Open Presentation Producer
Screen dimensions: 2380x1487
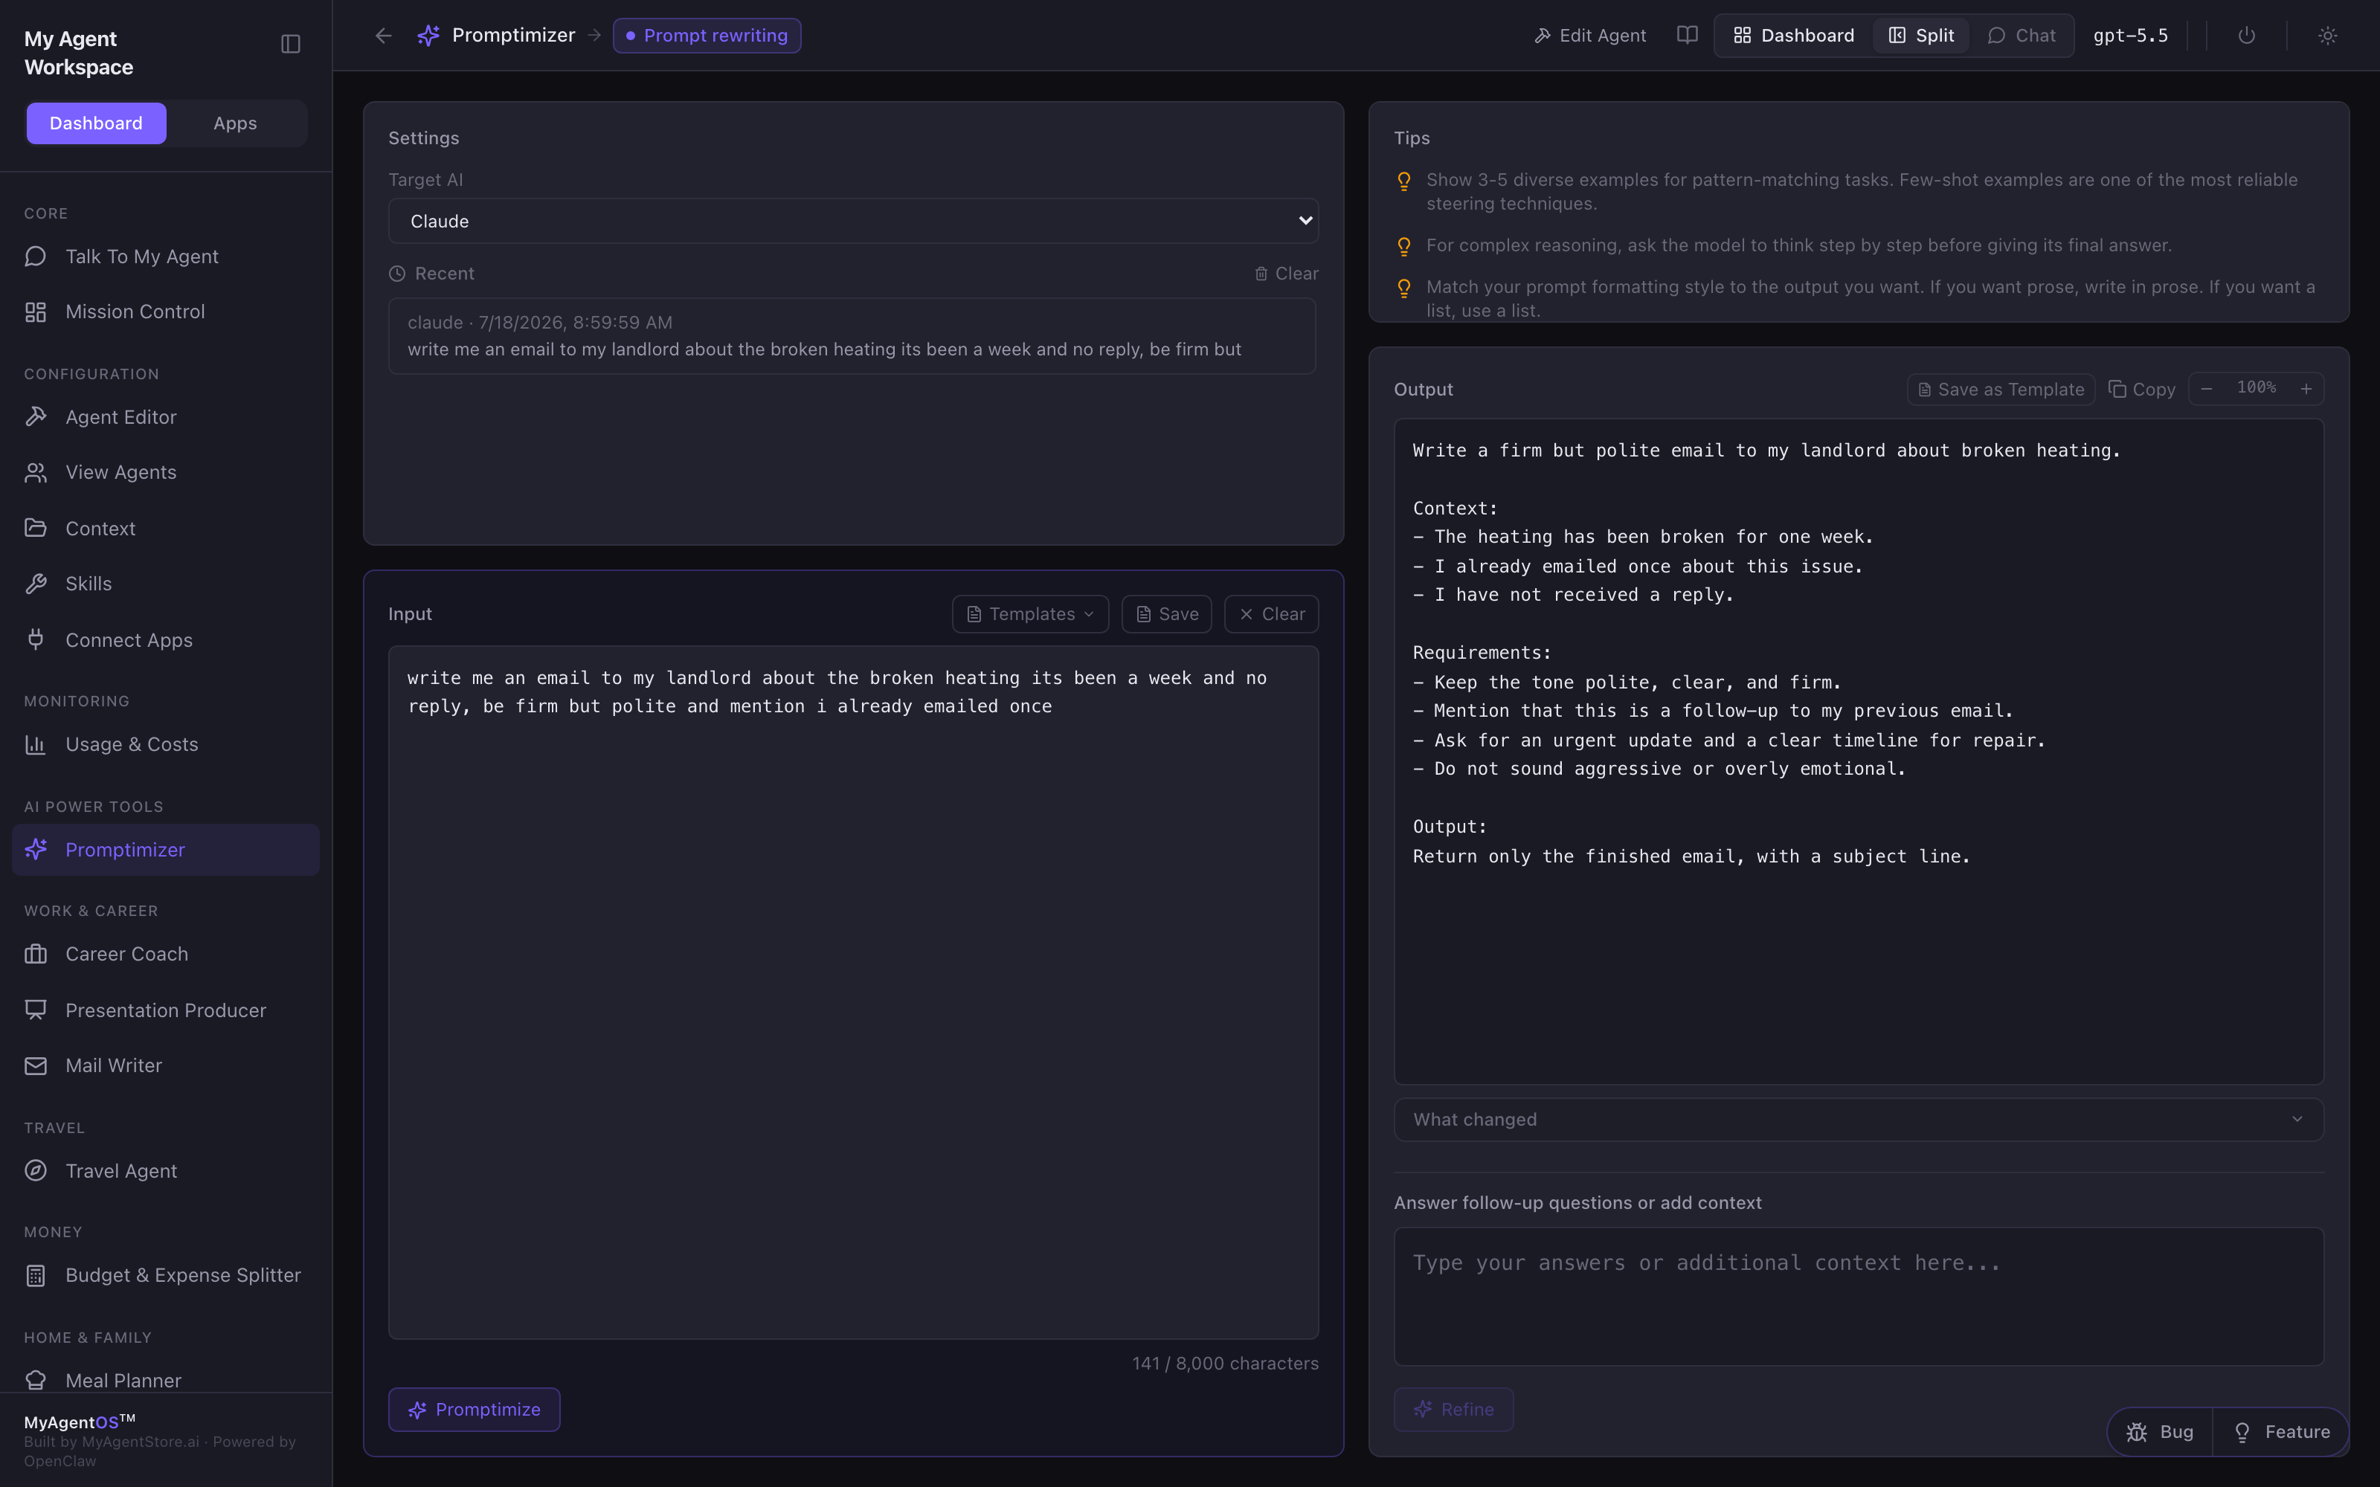tap(165, 1010)
